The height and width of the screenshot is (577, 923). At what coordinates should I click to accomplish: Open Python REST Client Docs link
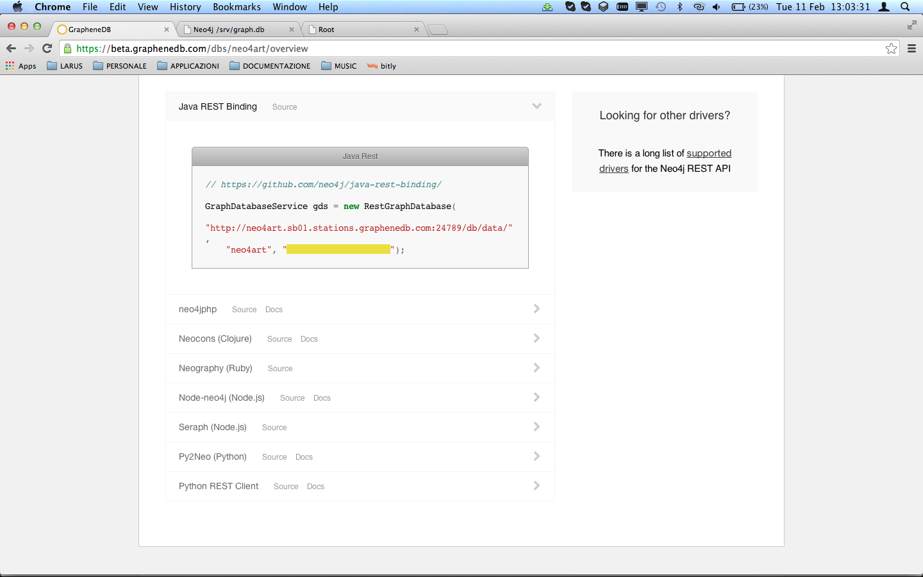[x=315, y=487]
